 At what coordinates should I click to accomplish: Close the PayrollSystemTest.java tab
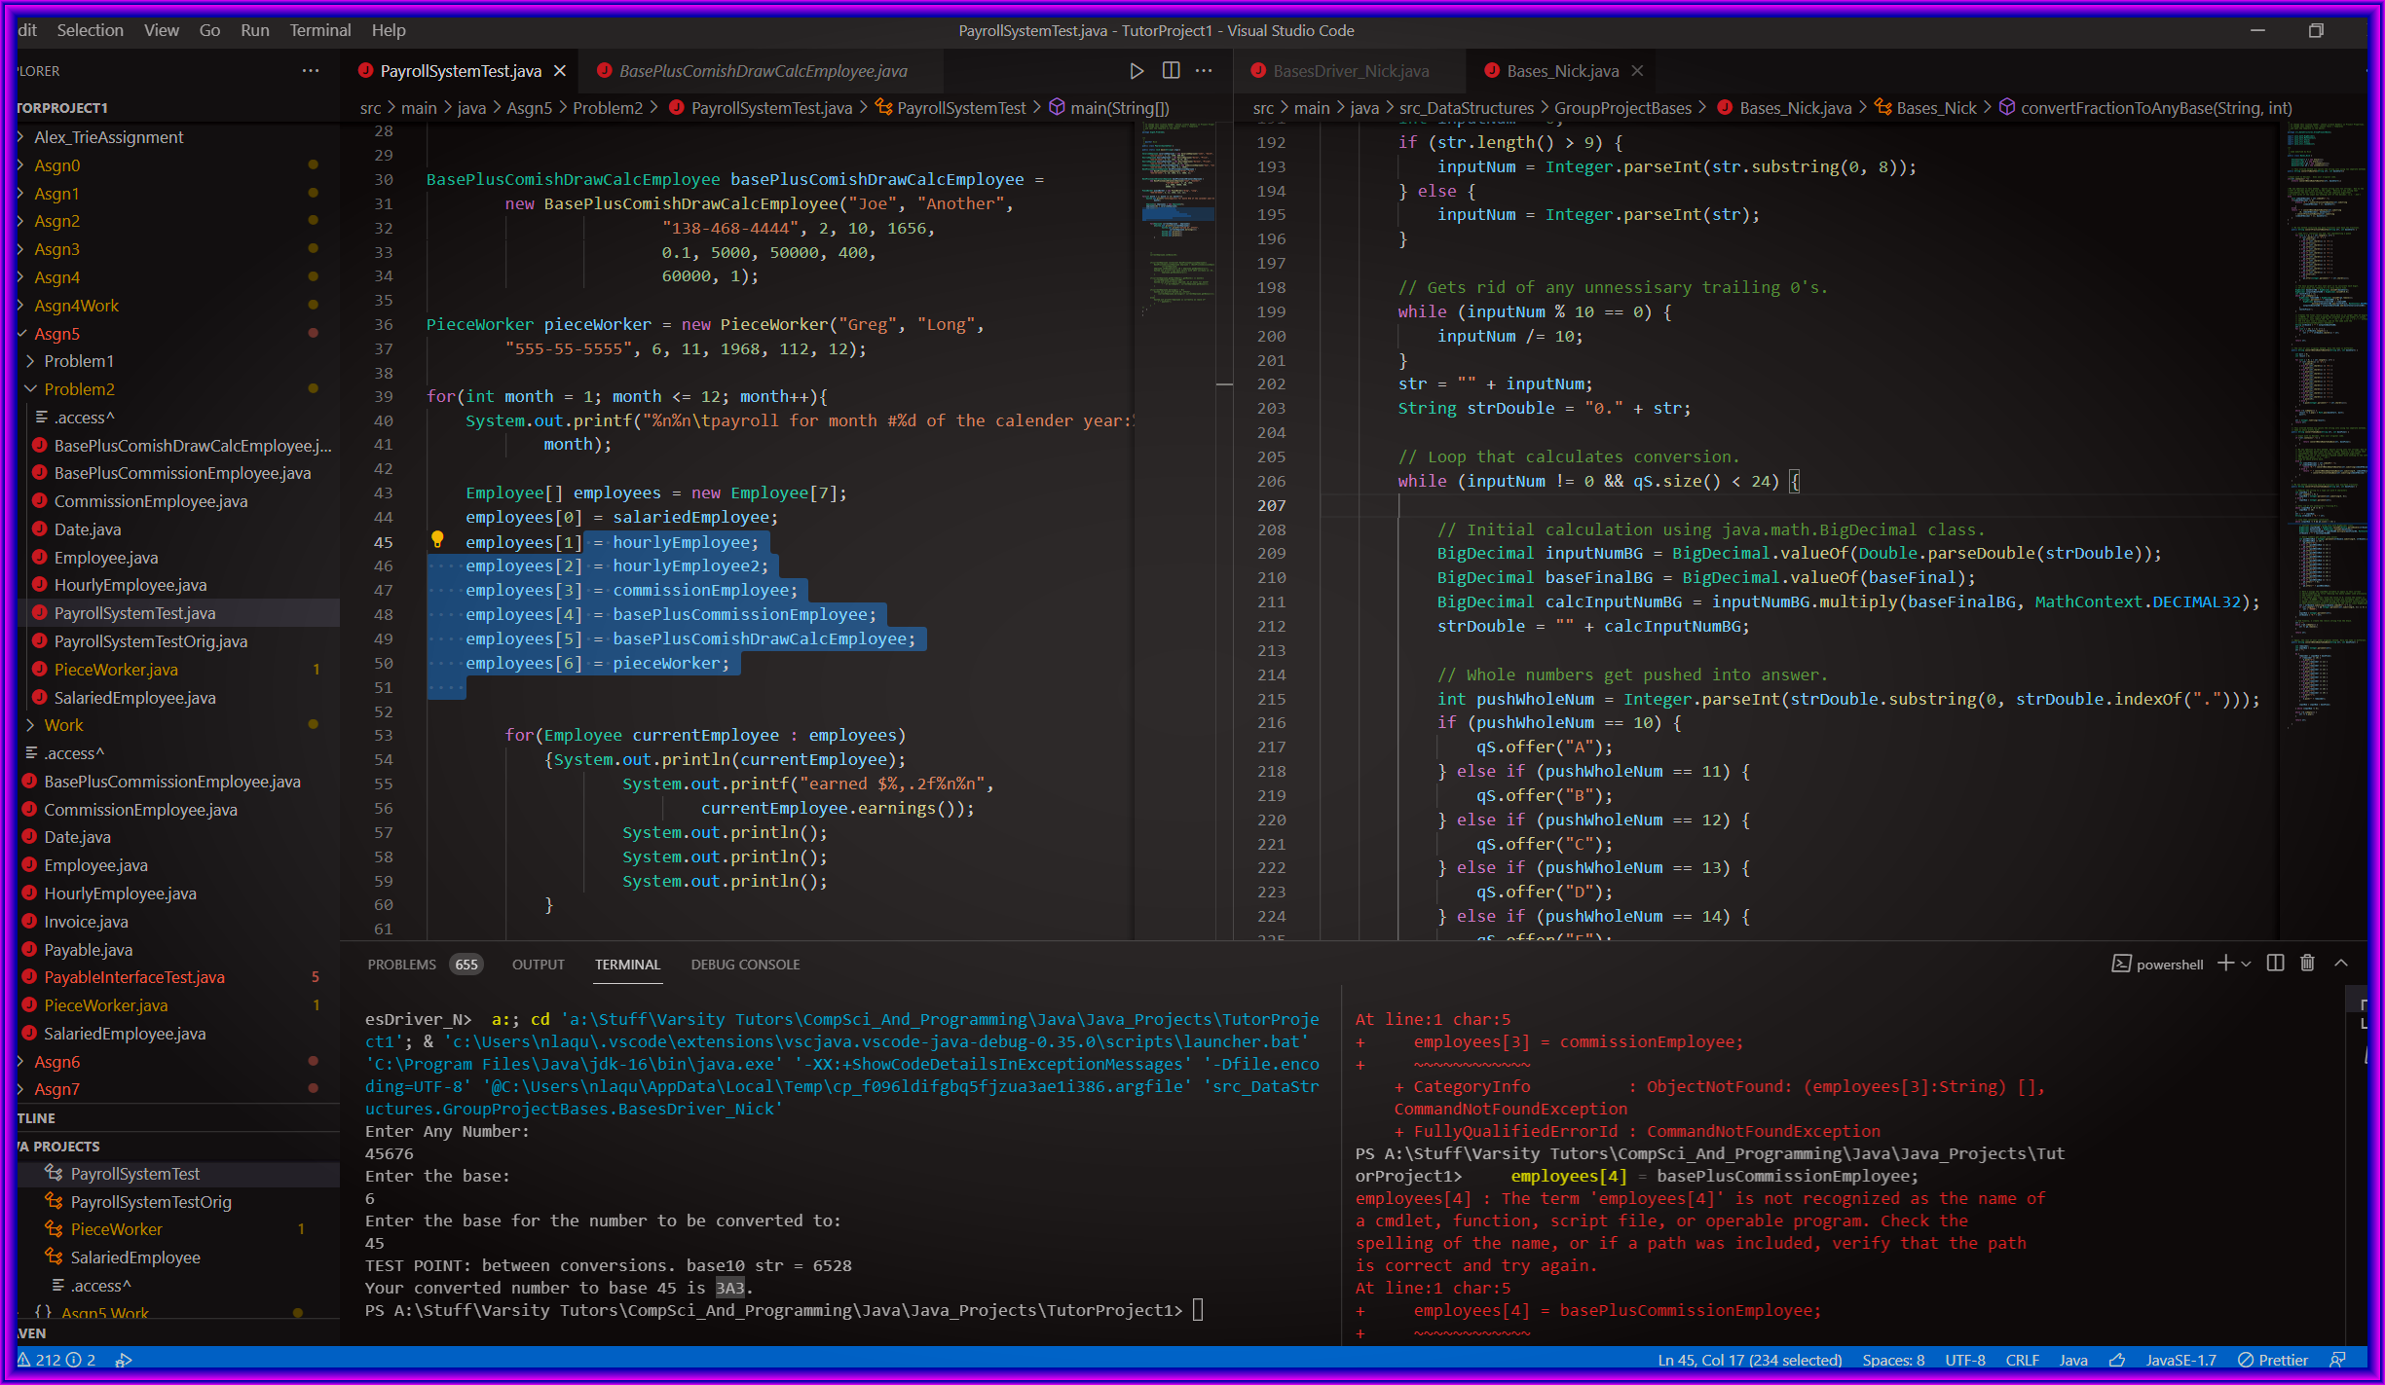coord(560,71)
